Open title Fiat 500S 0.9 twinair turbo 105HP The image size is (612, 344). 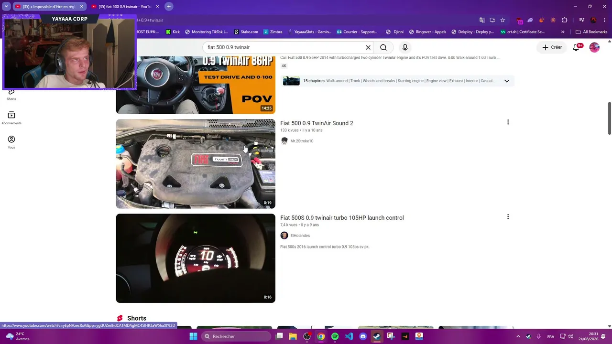click(342, 218)
